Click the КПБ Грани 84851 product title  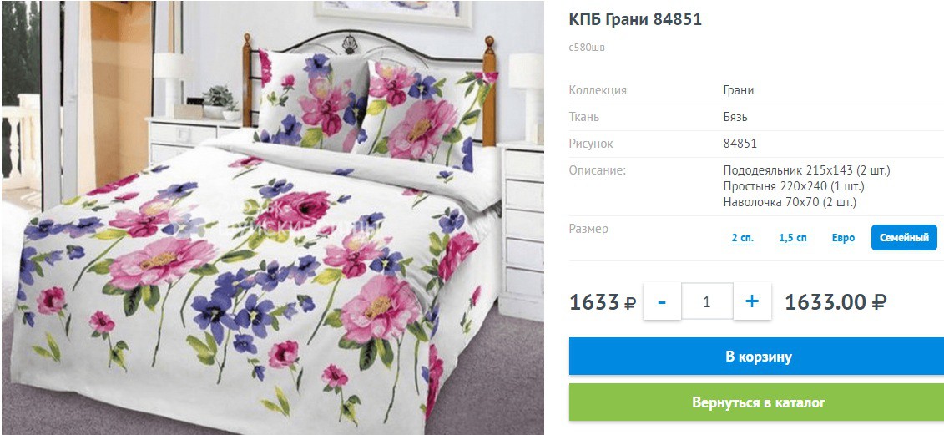coord(635,19)
